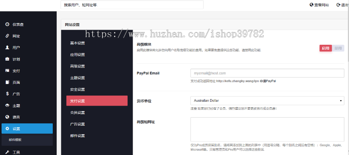Open the 货币单位 Australian Dollar dropdown

click(x=267, y=101)
